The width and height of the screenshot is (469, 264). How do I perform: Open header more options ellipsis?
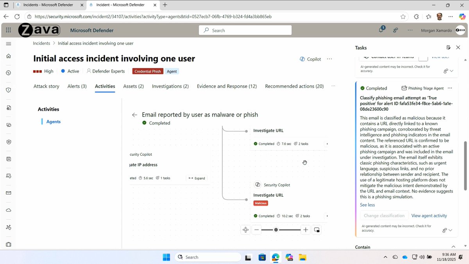410,30
